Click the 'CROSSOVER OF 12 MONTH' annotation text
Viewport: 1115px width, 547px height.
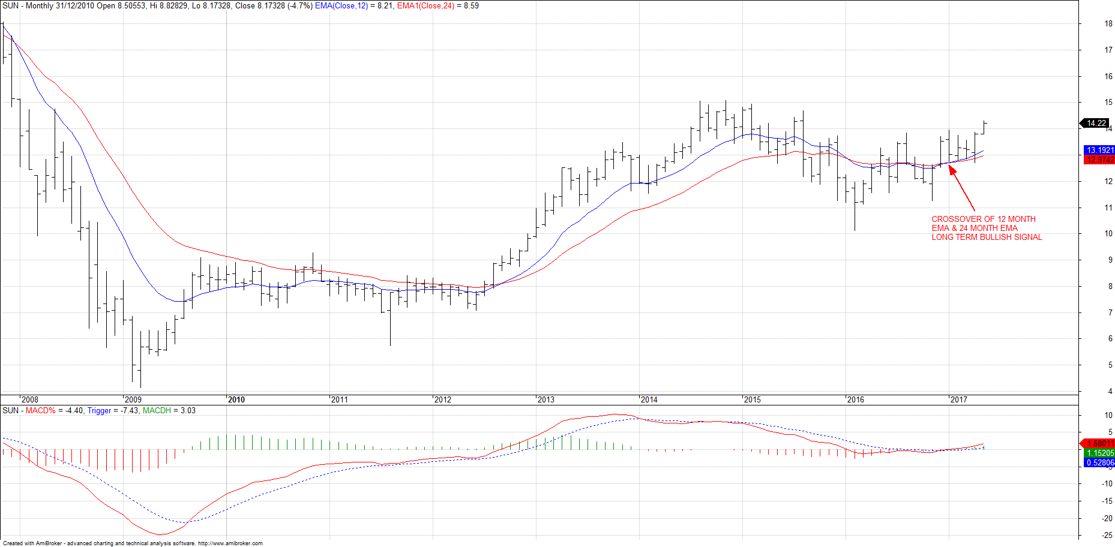point(984,219)
